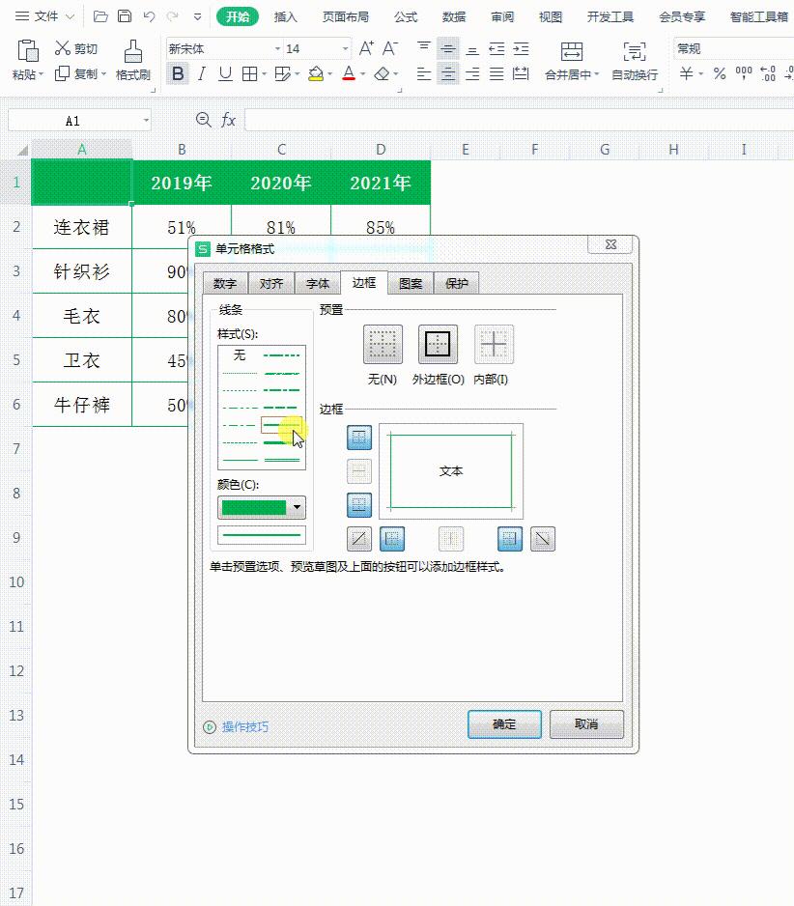Click the 确定 confirm button
This screenshot has width=794, height=906.
point(504,724)
